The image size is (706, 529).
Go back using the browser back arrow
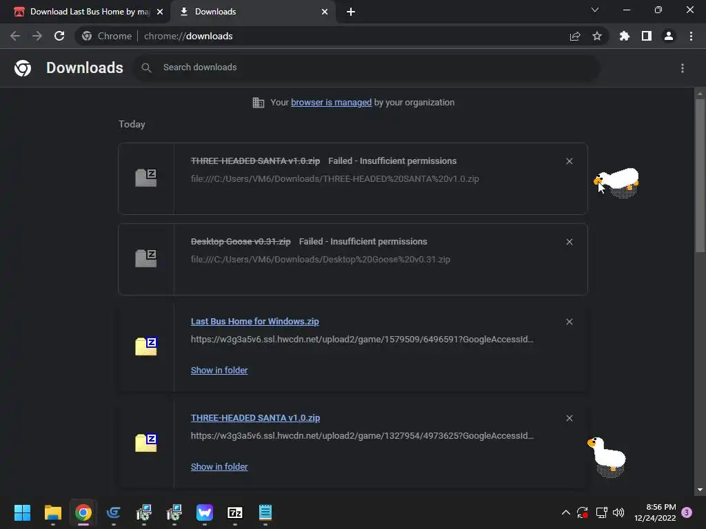15,36
